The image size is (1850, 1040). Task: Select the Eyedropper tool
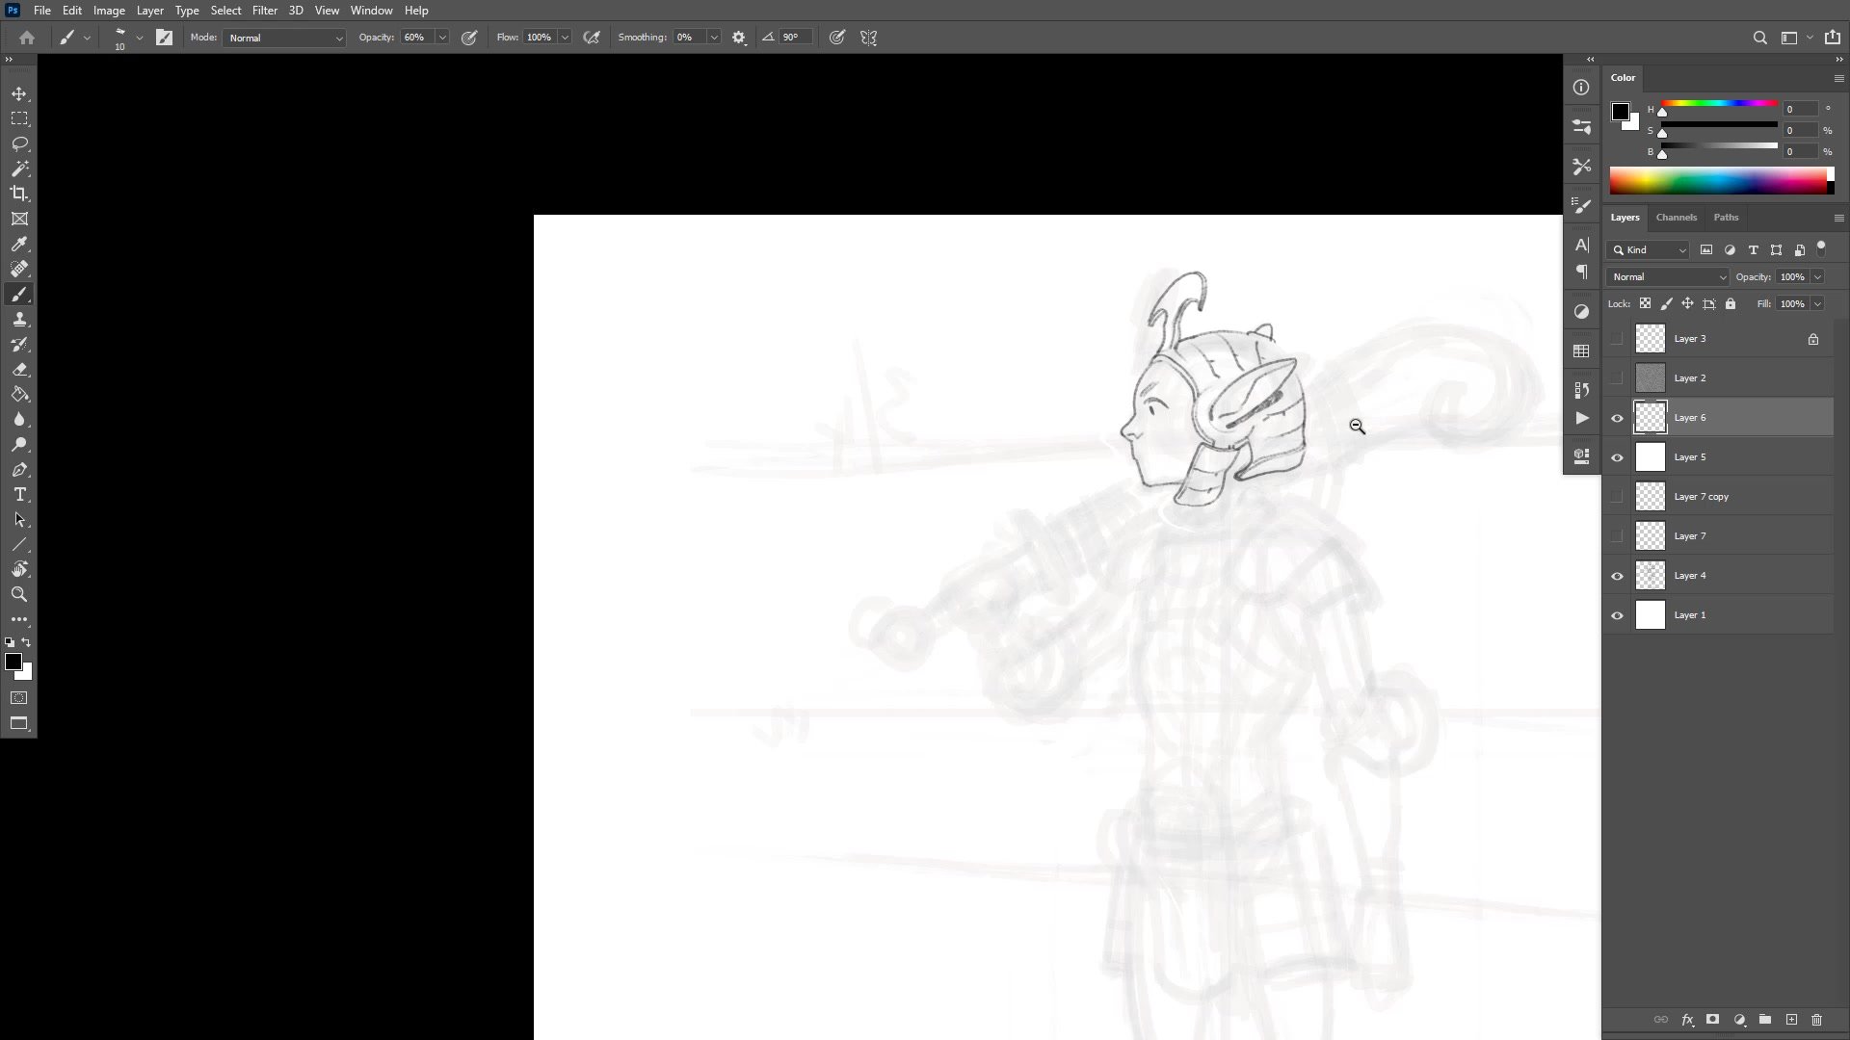[x=19, y=245]
